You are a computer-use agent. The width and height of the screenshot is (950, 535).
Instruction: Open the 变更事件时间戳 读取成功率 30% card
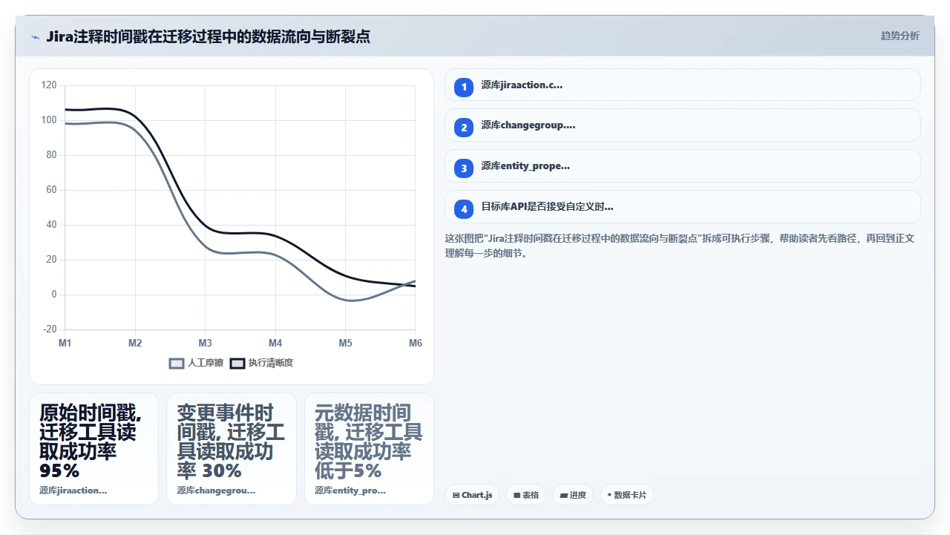tap(232, 449)
